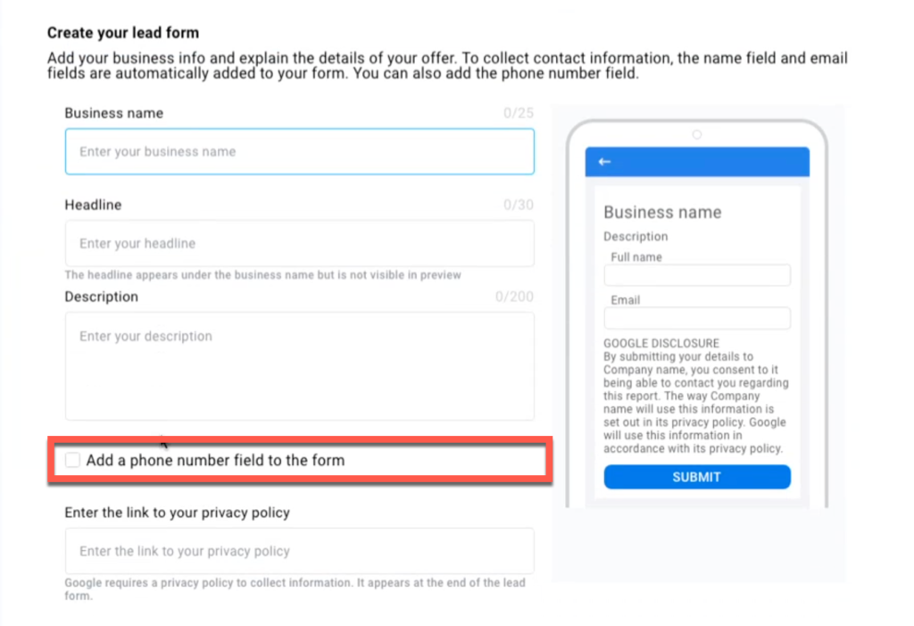
Task: Click the back arrow in phone preview
Action: 604,162
